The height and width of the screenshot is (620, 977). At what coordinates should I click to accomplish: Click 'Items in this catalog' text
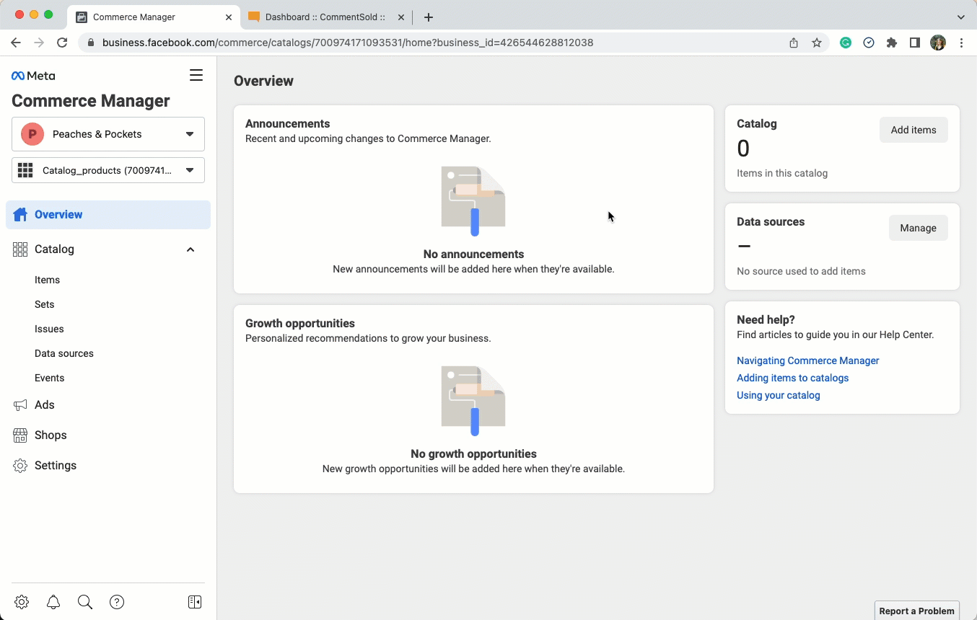tap(782, 173)
